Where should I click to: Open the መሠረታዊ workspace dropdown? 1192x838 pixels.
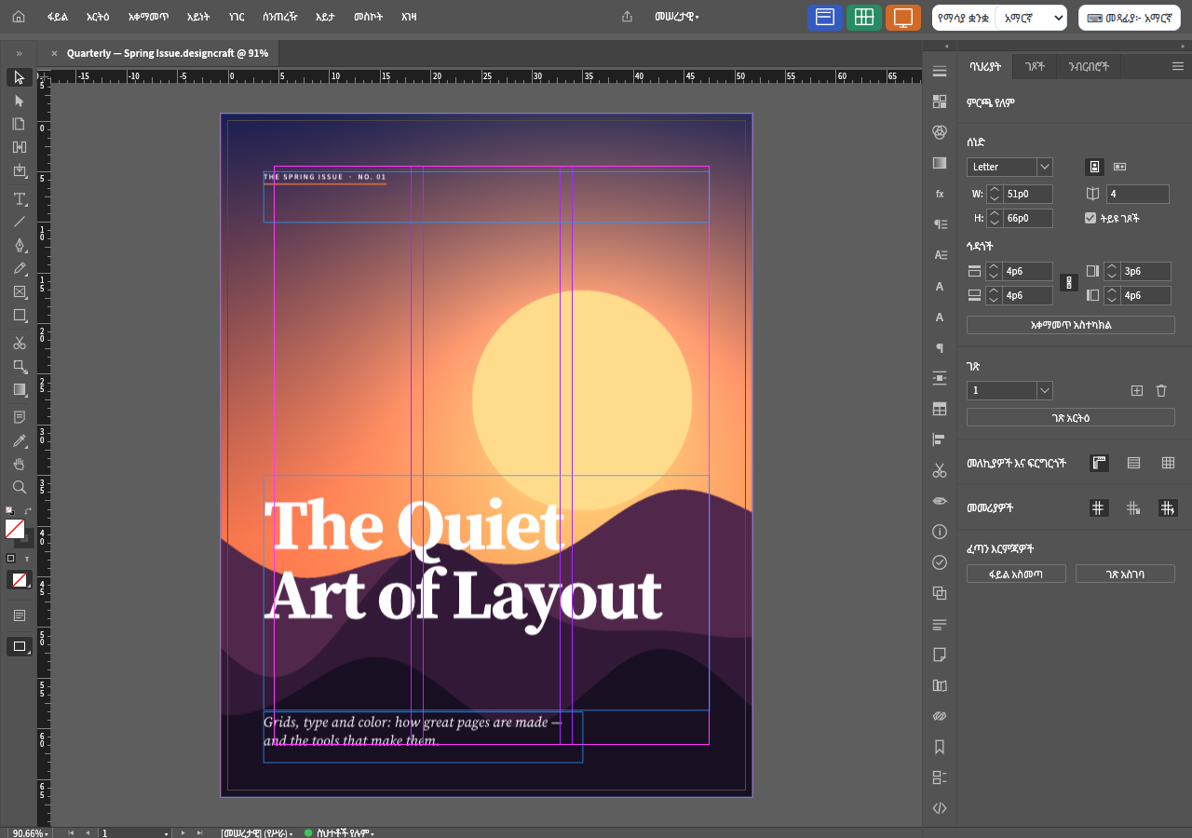pyautogui.click(x=677, y=17)
